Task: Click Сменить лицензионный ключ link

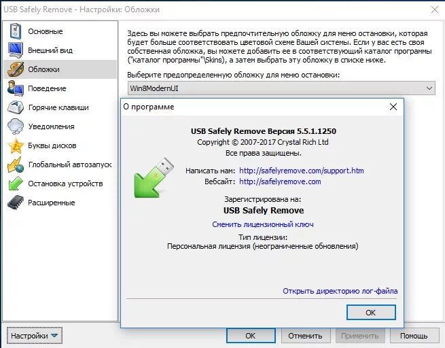Action: point(263,224)
